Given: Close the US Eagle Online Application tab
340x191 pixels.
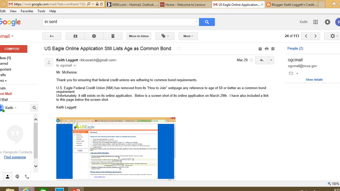Looking at the screenshot, I should (x=262, y=5).
